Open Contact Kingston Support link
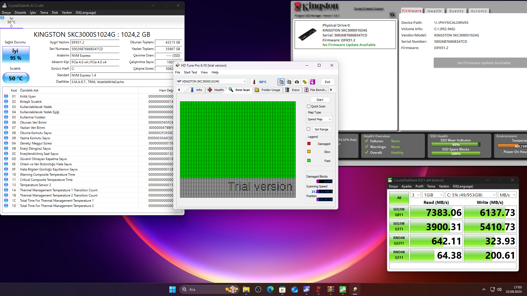Viewport: 527px width, 296px height. click(369, 8)
